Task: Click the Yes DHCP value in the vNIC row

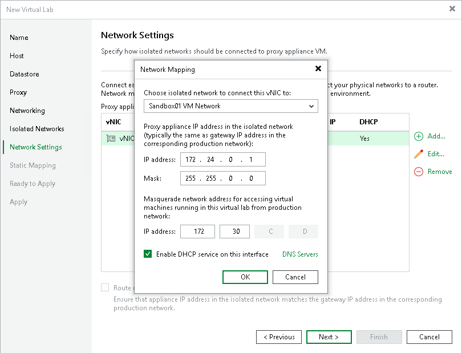Action: point(364,138)
